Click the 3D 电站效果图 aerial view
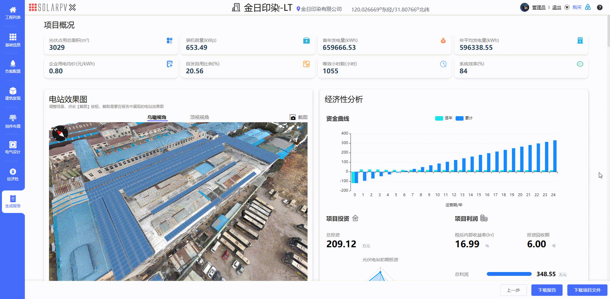Viewport: 610px width, 299px height. (x=178, y=202)
